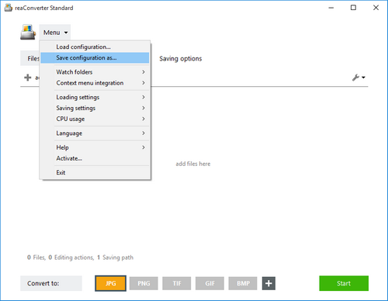The image size is (388, 301).
Task: Click the reaConverter title bar app icon
Action: 9,8
